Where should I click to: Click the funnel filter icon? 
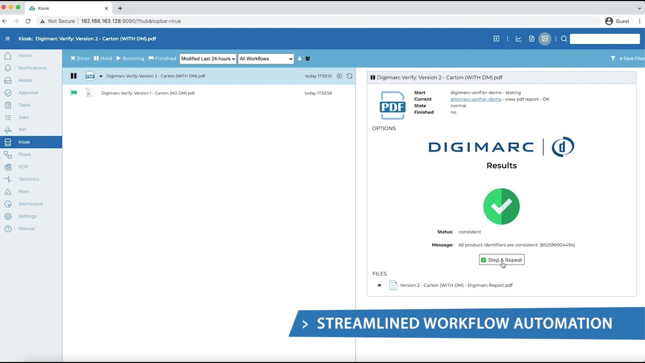[x=613, y=58]
